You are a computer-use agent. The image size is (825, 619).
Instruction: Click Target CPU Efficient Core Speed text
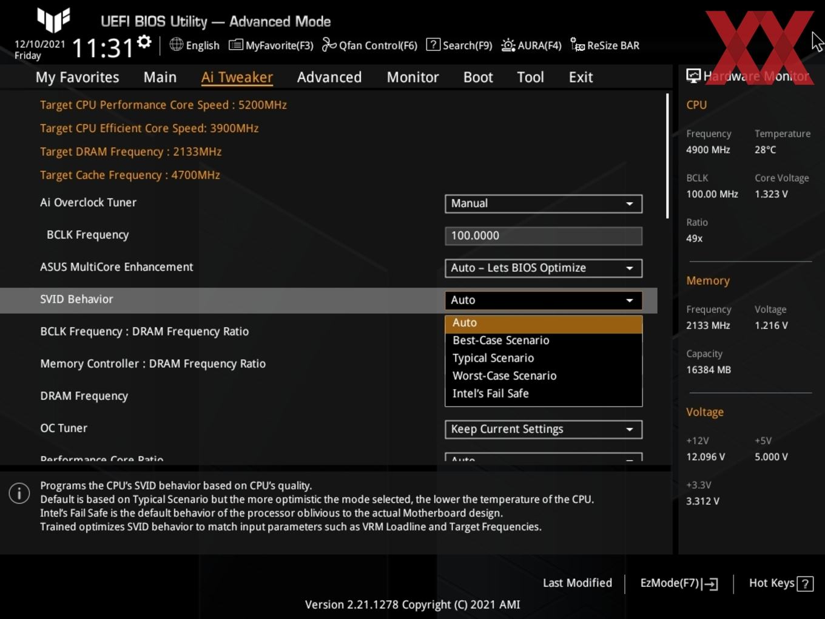[x=149, y=128]
